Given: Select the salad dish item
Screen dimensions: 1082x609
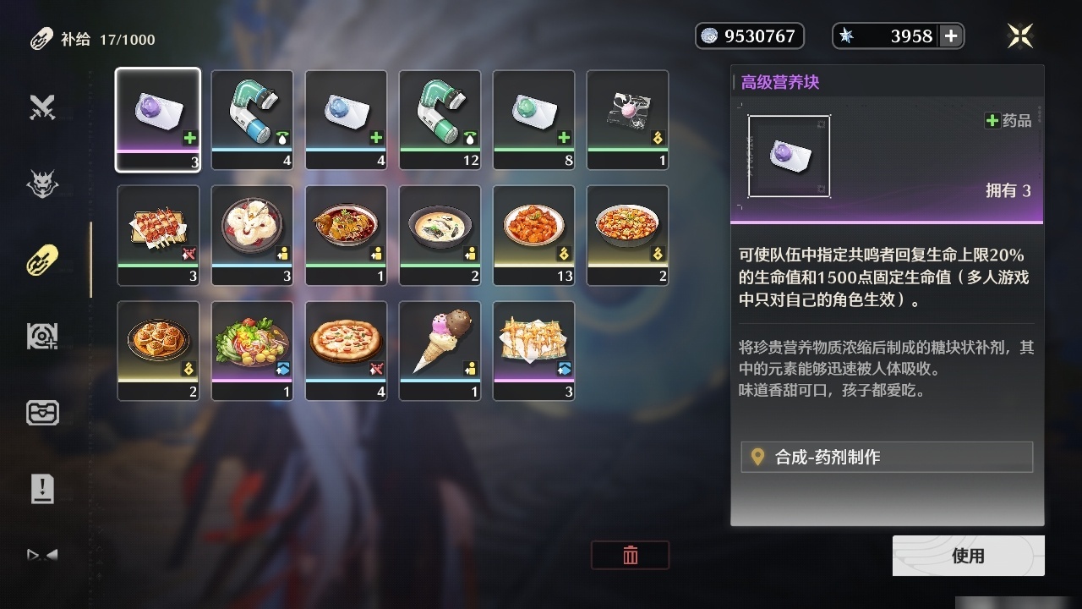Looking at the screenshot, I should tap(252, 351).
